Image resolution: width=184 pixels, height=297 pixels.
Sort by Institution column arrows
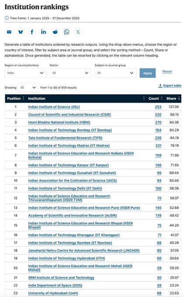point(144,98)
